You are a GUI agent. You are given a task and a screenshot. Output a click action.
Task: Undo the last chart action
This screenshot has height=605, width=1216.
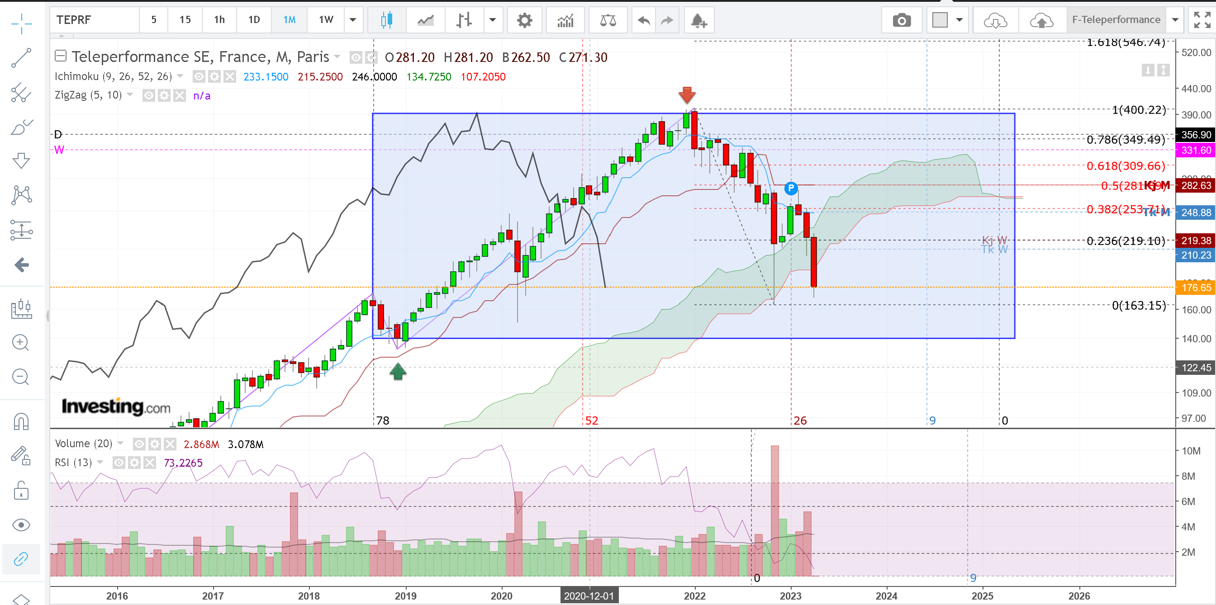pyautogui.click(x=643, y=20)
